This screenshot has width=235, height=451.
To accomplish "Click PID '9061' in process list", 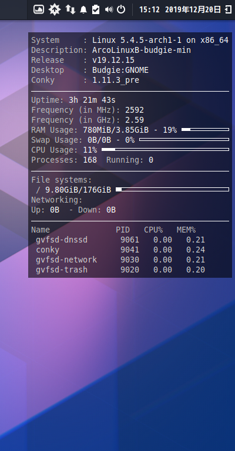I will click(x=130, y=240).
